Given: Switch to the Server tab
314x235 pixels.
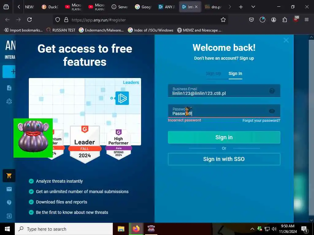Looking at the screenshot, I should (x=120, y=7).
